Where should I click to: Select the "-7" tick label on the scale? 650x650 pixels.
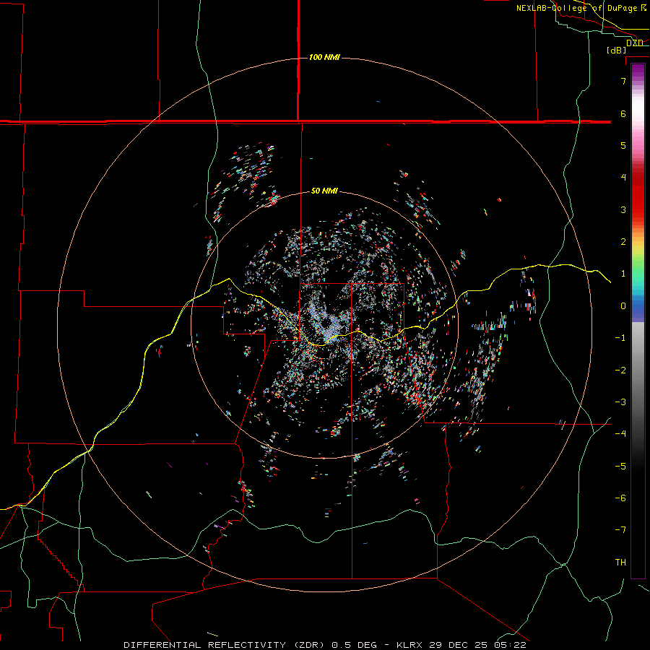coord(620,530)
